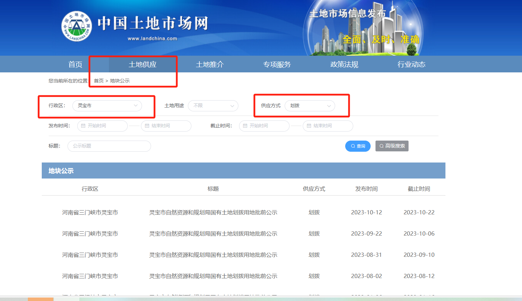The width and height of the screenshot is (522, 301).
Task: Click calendar icon in 发布时间 end date field
Action: coord(147,126)
